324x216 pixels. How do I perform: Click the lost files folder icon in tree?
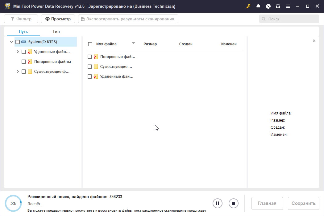pyautogui.click(x=30, y=62)
